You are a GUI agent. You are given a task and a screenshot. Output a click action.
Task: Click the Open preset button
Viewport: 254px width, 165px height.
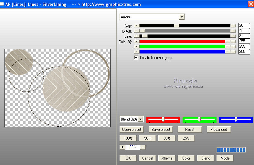coord(132,130)
